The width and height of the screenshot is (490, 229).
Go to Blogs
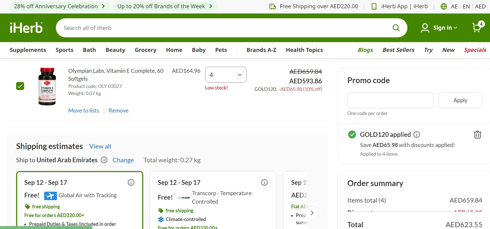[x=365, y=50]
